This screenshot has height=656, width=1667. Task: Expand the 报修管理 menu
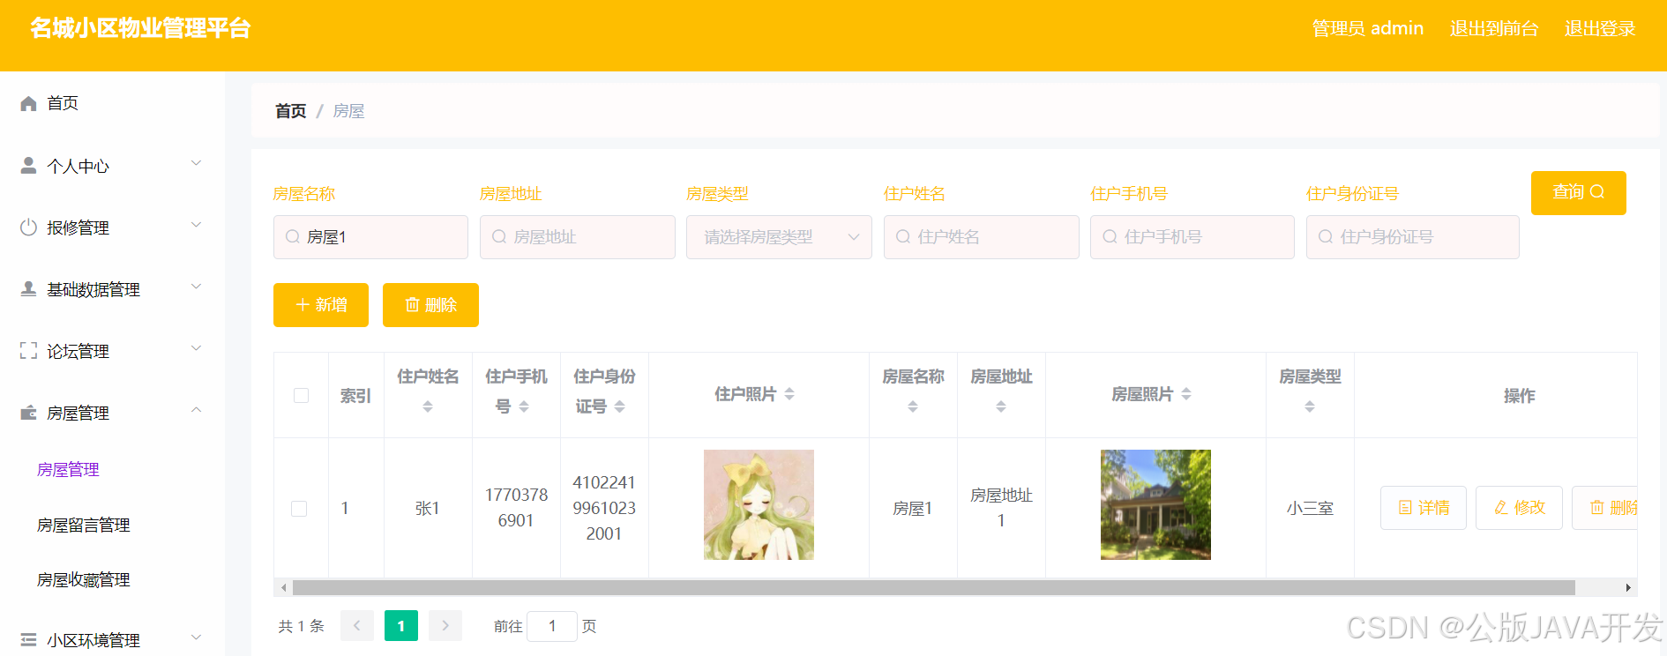[197, 225]
